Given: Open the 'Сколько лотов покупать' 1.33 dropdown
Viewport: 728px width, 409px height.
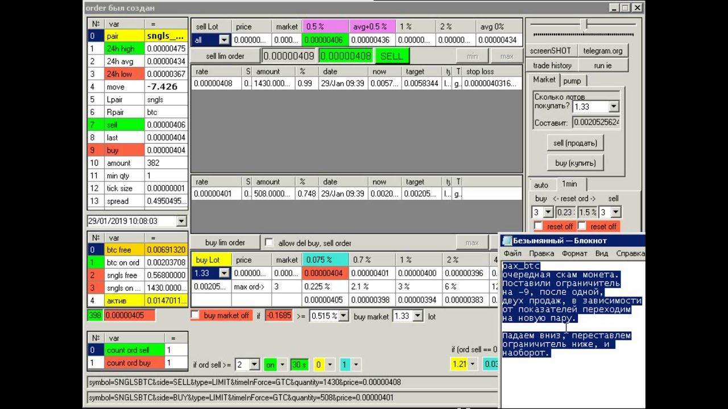Looking at the screenshot, I should point(613,107).
